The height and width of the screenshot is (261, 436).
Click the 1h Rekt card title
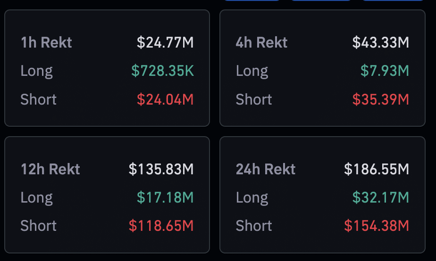click(46, 42)
